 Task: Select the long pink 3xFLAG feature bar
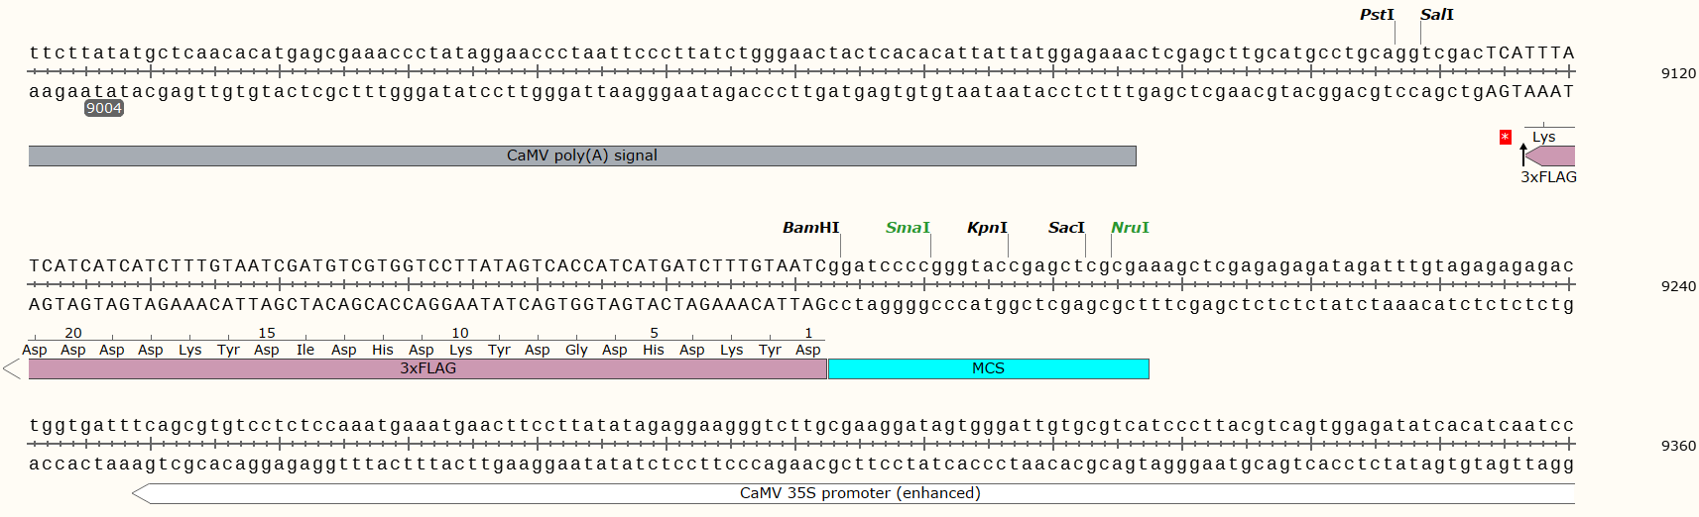pos(427,368)
